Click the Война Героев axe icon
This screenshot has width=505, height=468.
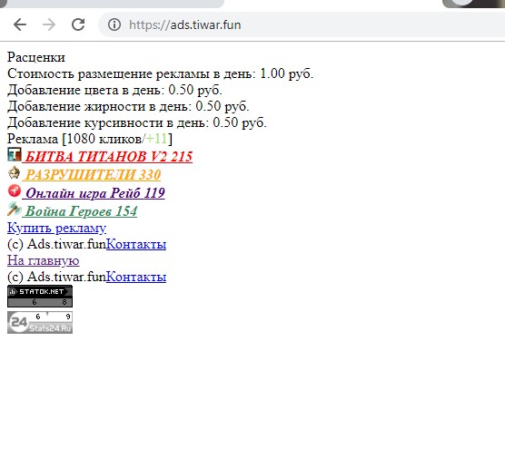(15, 210)
